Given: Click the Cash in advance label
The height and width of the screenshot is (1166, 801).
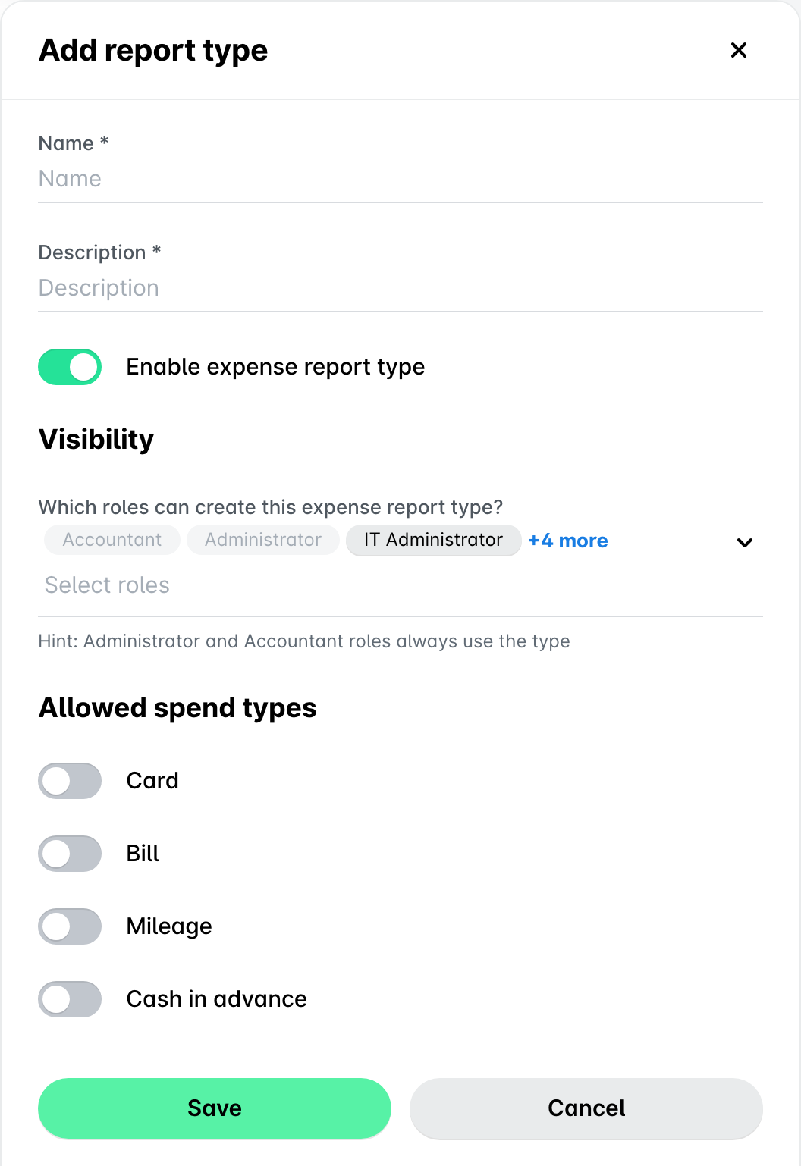Looking at the screenshot, I should tap(217, 999).
